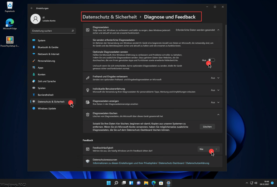This screenshot has width=277, height=187.
Task: Open Task View from taskbar
Action: coord(124,183)
